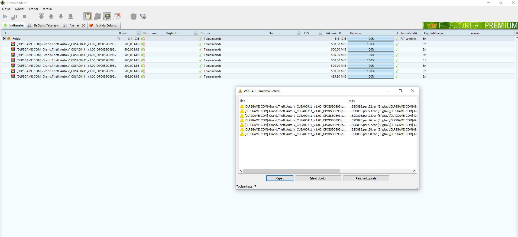The image size is (518, 237).
Task: Toggle clipboard monitoring in the toolbar
Action: pos(88,16)
